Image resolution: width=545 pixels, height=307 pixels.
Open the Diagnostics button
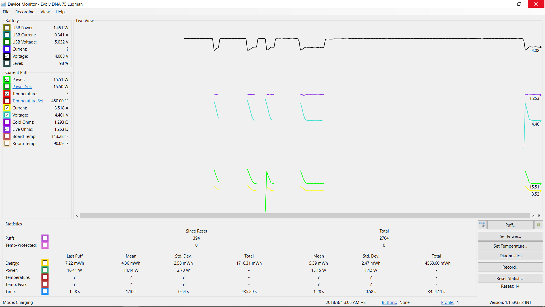point(510,256)
